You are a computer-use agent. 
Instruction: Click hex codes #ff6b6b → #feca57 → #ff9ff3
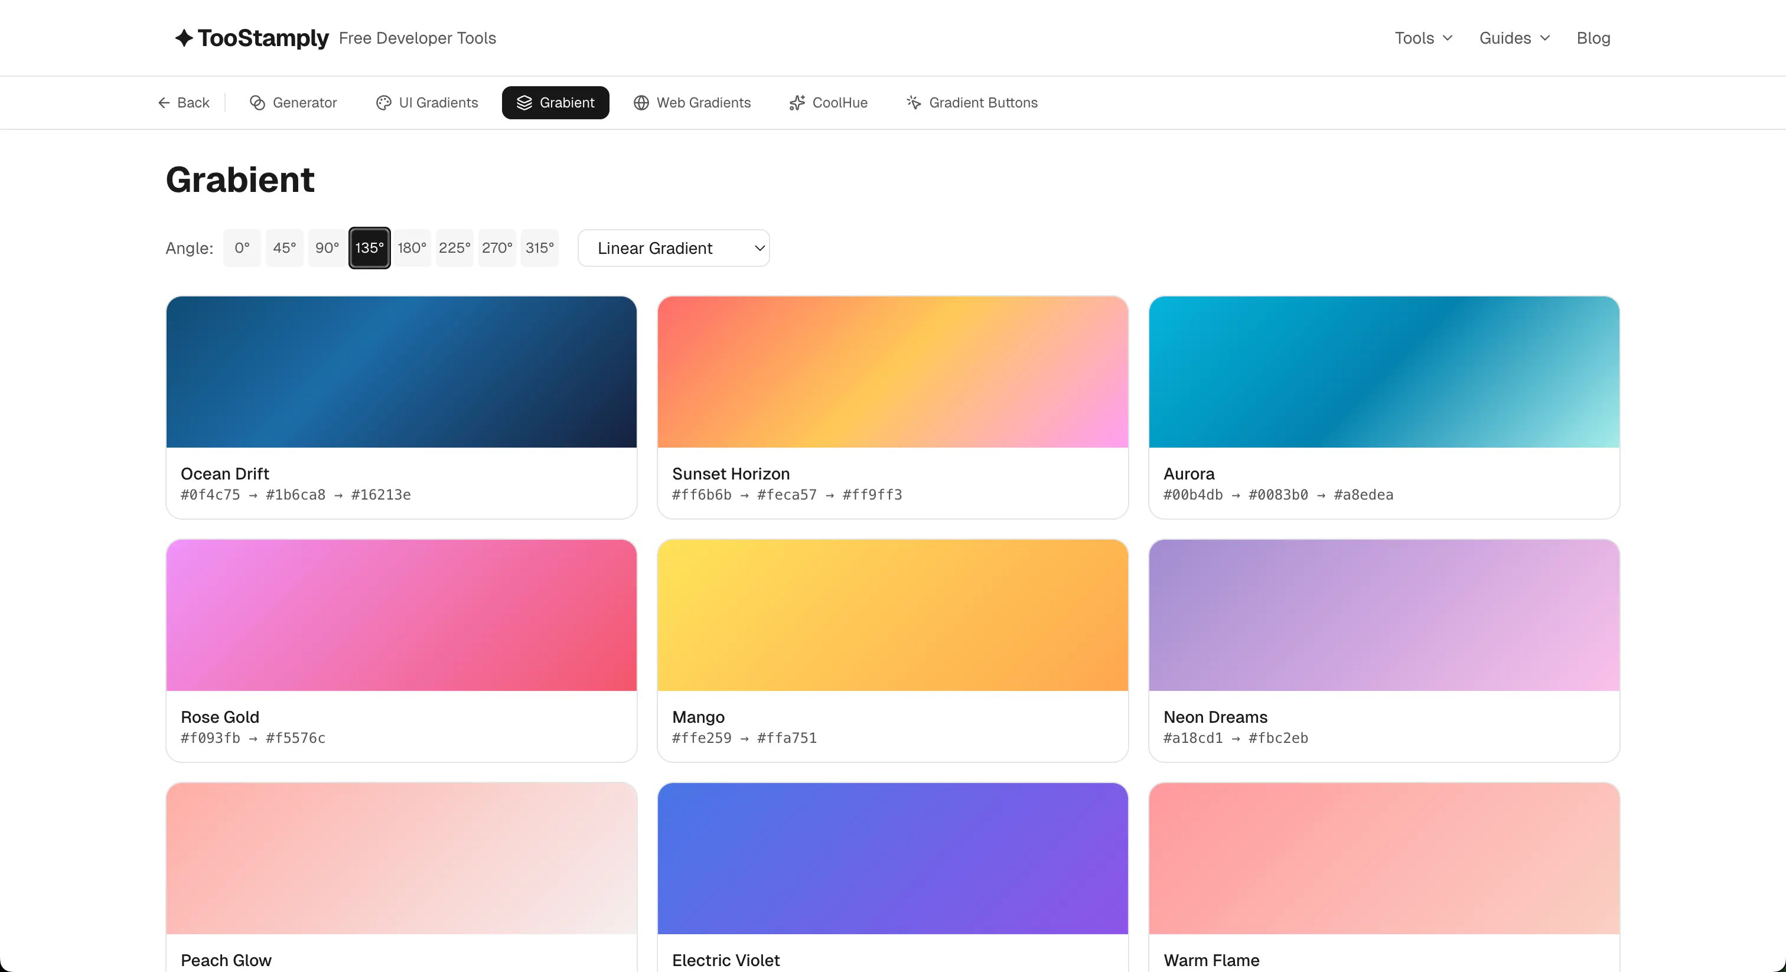pyautogui.click(x=787, y=495)
